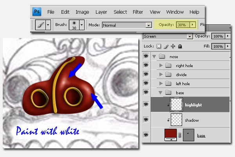Open the Edit menu
The image size is (235, 157).
coord(65,12)
